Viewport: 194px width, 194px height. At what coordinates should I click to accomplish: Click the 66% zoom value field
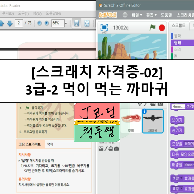click(x=58, y=23)
